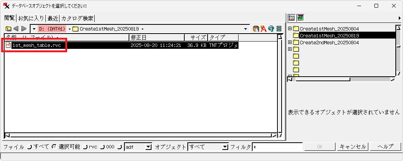Click the clipboard icon in the path toolbar

(256, 29)
